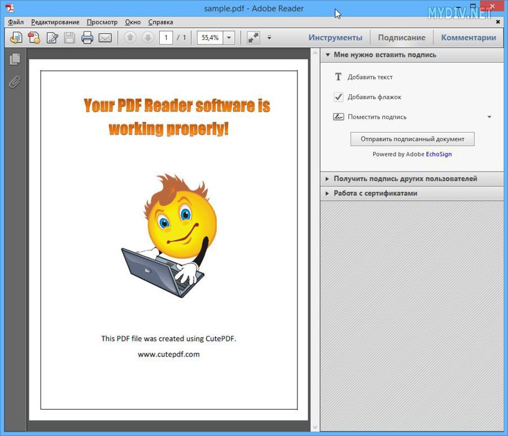Viewport: 508px width, 436px height.
Task: Click the page number input field
Action: [x=166, y=38]
